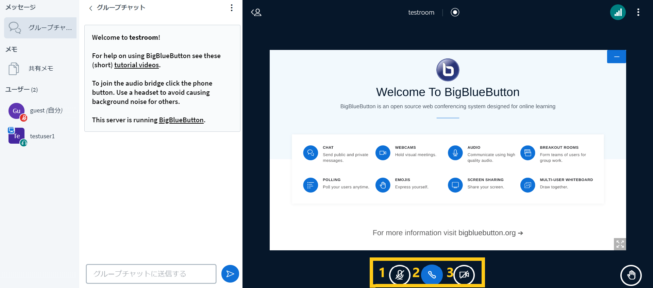Click the ユーザー (2) heading
The height and width of the screenshot is (288, 653).
click(21, 90)
